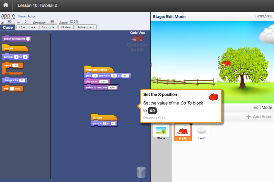This screenshot has height=182, width=274.
Task: Click the plus icon beside Add Actor
Action: point(248,117)
